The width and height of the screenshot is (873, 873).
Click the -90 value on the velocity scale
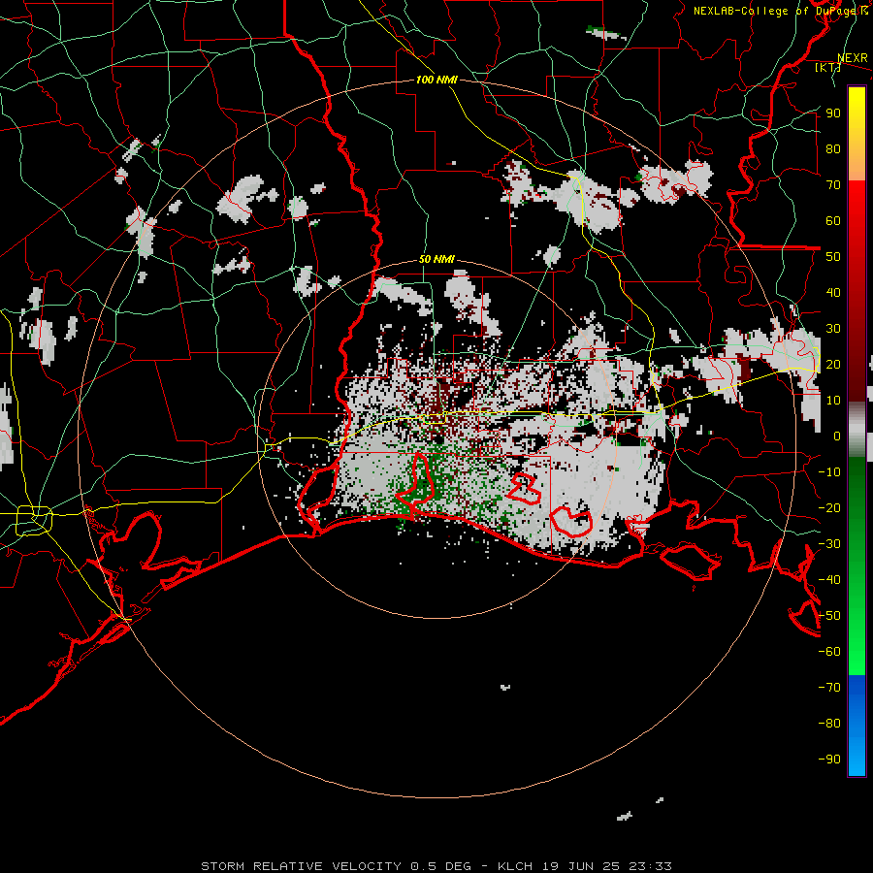829,759
